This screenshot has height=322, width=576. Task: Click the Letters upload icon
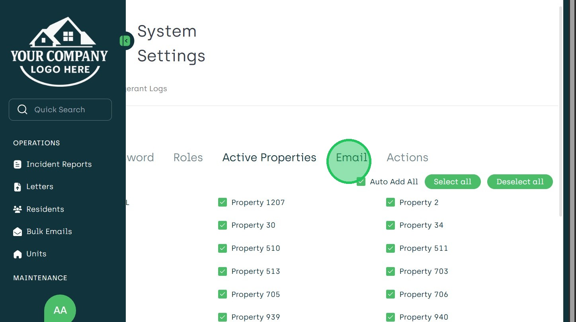coord(18,187)
